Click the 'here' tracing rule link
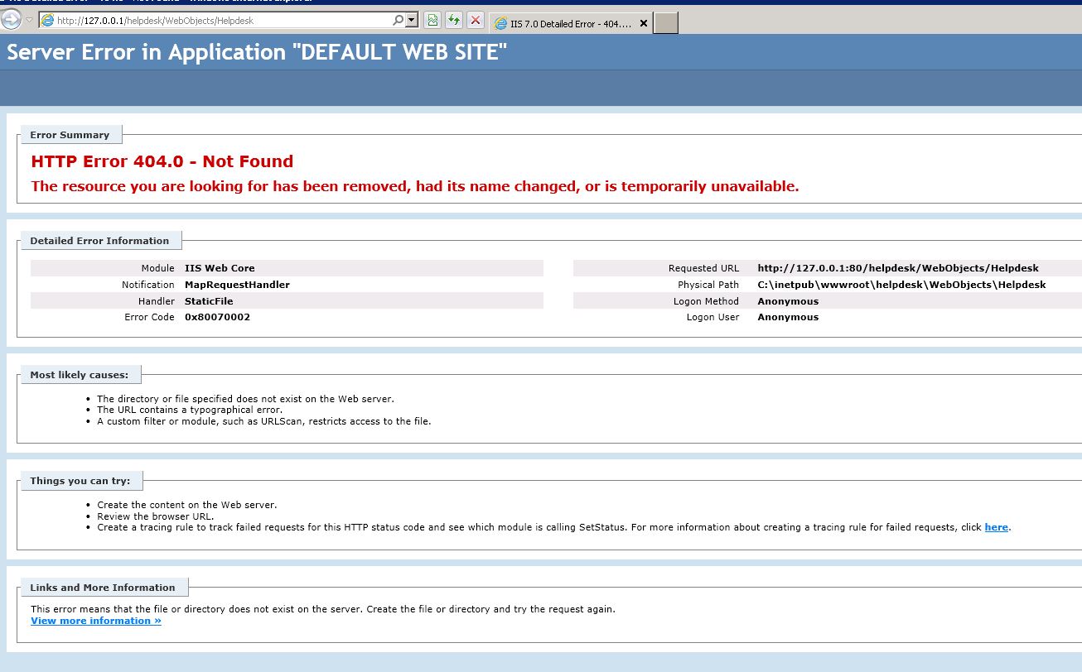 pyautogui.click(x=997, y=527)
